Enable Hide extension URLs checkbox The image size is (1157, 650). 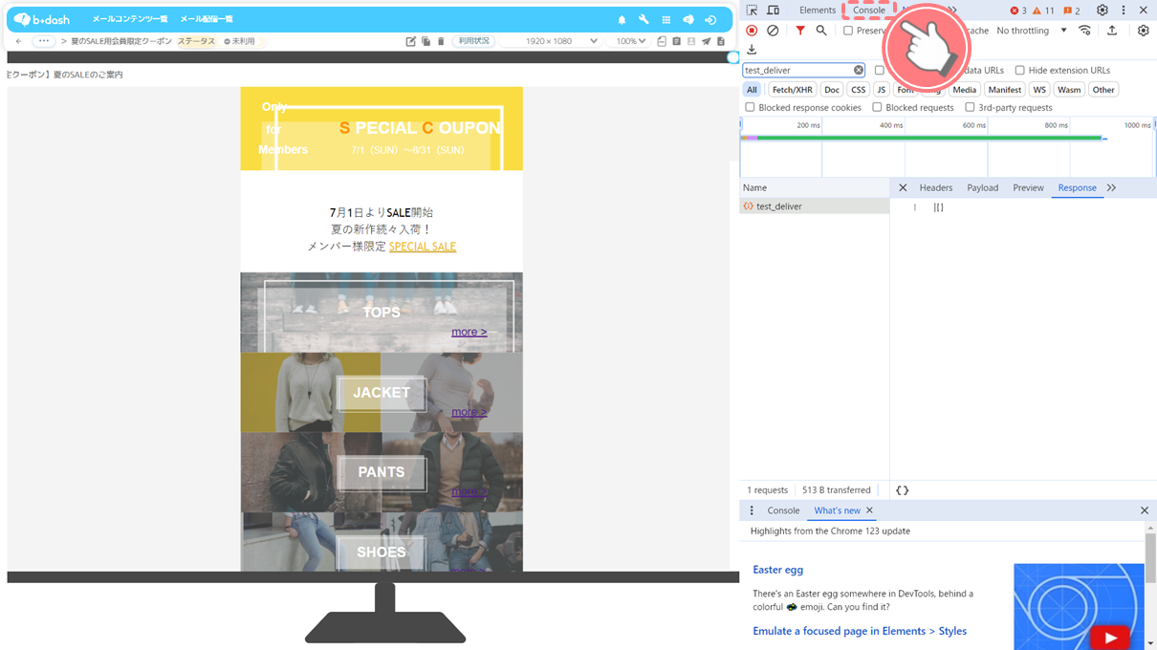click(x=1019, y=71)
